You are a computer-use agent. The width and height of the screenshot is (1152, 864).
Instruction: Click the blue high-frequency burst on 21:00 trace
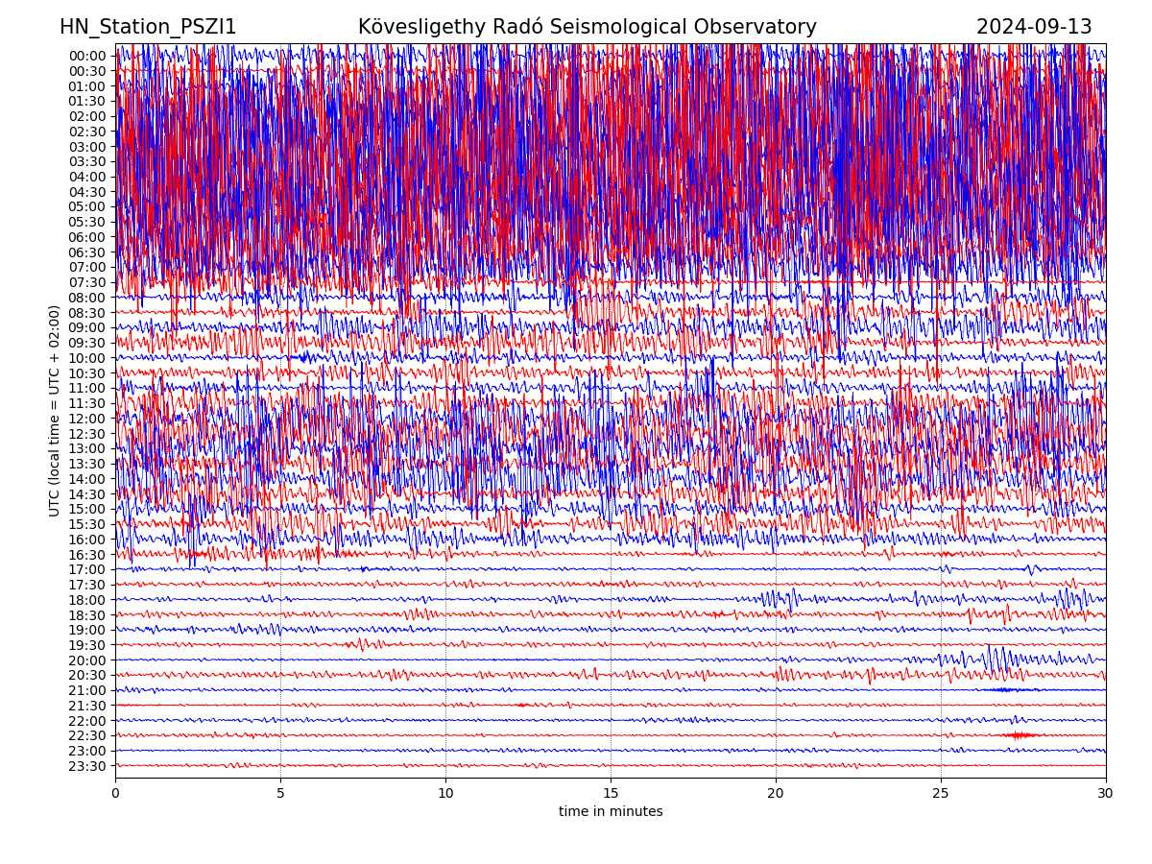pyautogui.click(x=1005, y=689)
